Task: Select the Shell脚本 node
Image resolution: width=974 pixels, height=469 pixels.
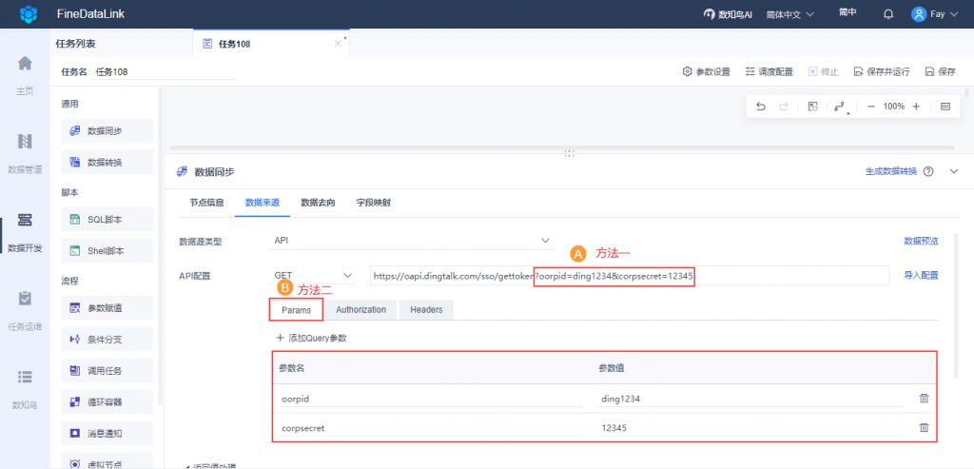Action: 107,251
